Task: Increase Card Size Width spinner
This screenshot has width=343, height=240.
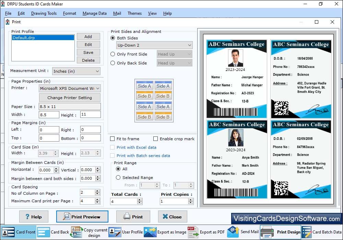Action: [x=56, y=152]
